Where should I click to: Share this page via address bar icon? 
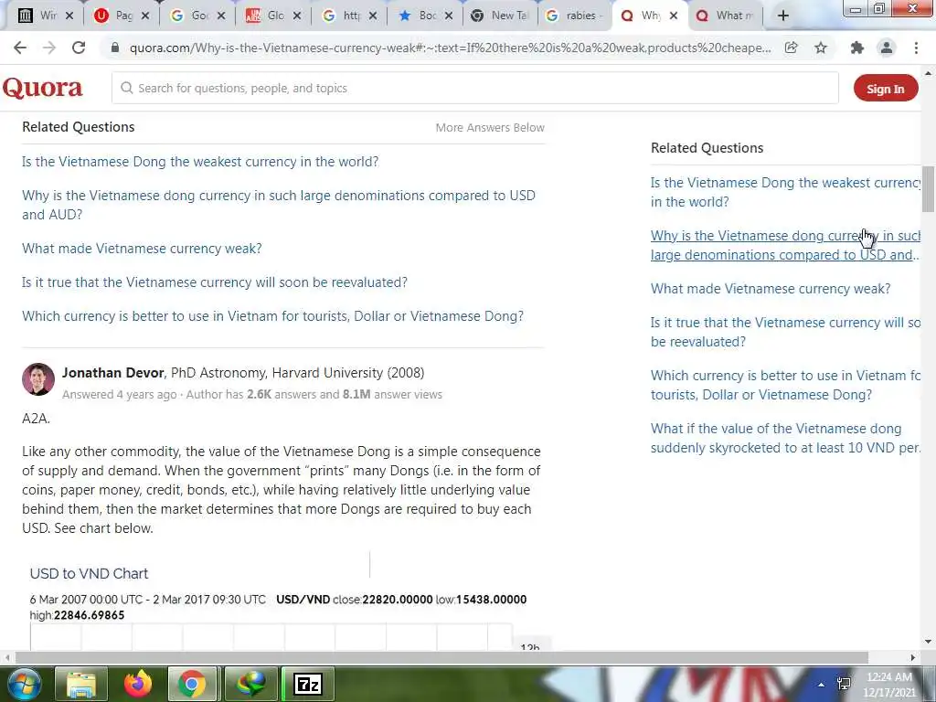[791, 48]
